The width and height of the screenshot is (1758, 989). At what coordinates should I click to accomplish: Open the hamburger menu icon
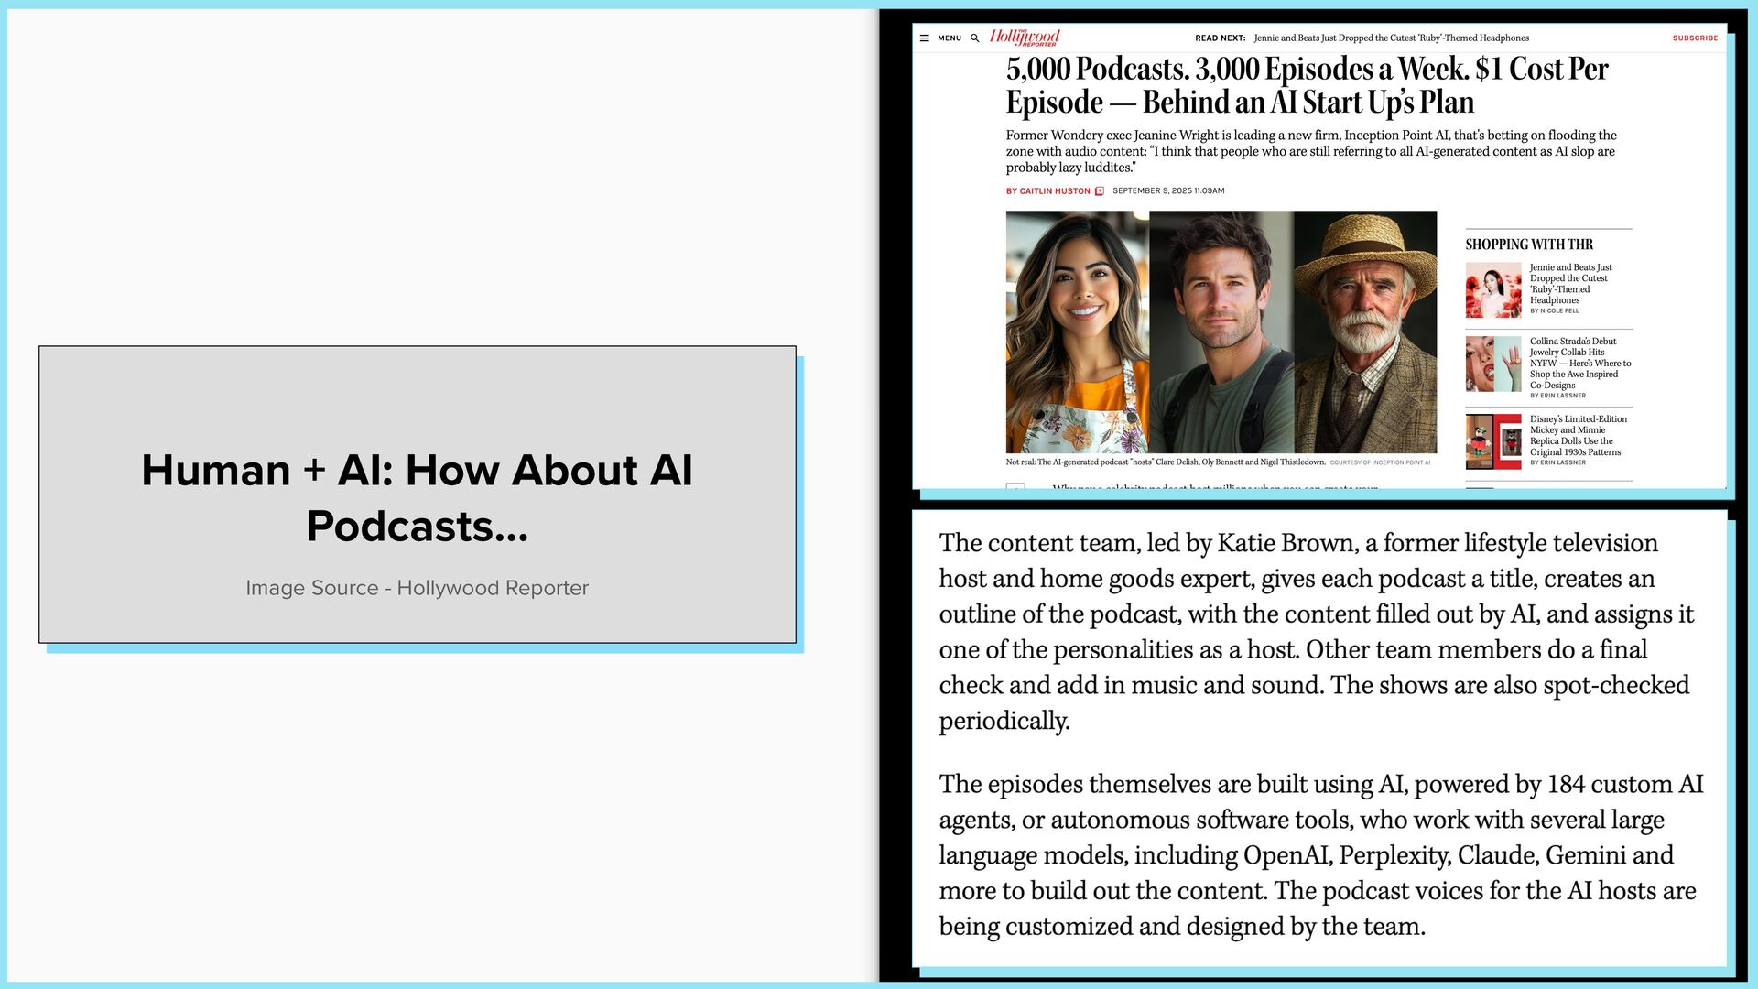tap(925, 38)
